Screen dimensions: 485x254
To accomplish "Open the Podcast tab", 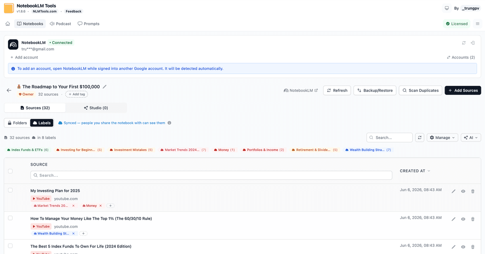I will pyautogui.click(x=60, y=24).
